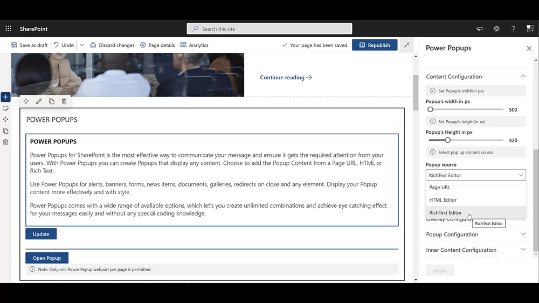This screenshot has width=539, height=303.
Task: Click the duplicate section icon in left rail
Action: 5,130
